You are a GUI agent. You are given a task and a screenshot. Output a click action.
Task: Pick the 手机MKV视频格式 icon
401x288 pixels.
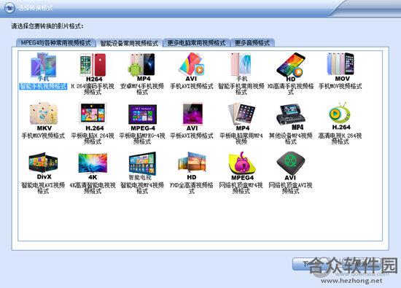[x=43, y=117]
